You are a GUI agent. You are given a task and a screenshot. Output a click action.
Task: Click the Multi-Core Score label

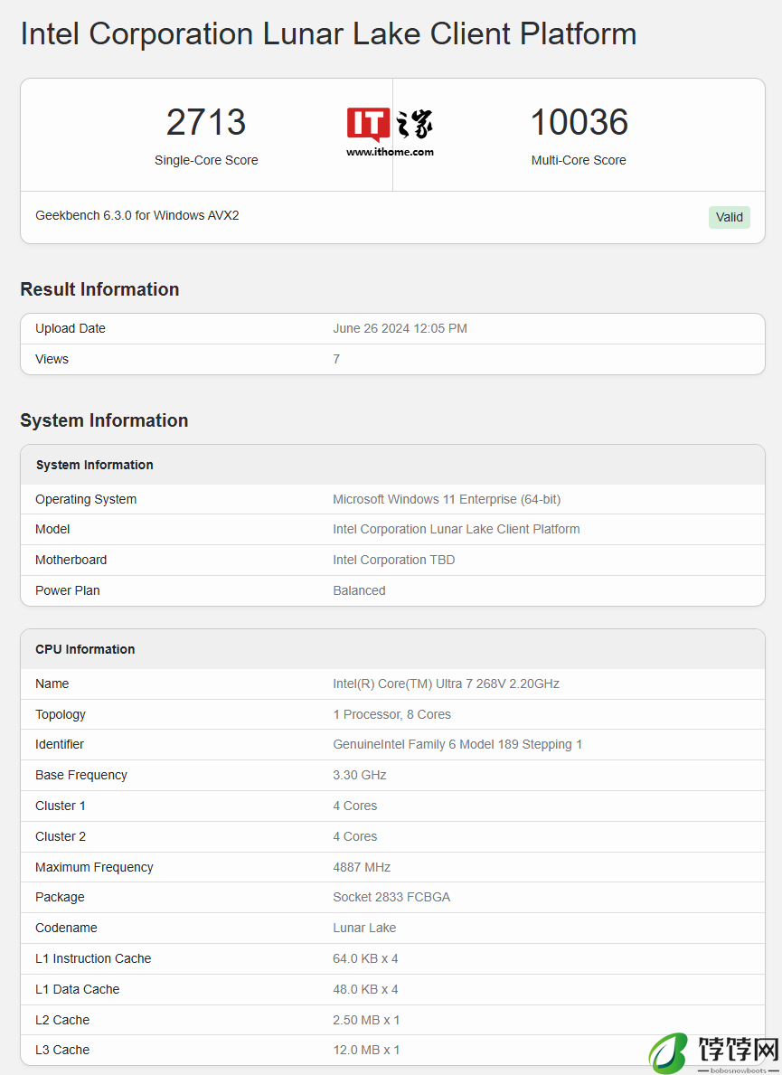pyautogui.click(x=579, y=160)
